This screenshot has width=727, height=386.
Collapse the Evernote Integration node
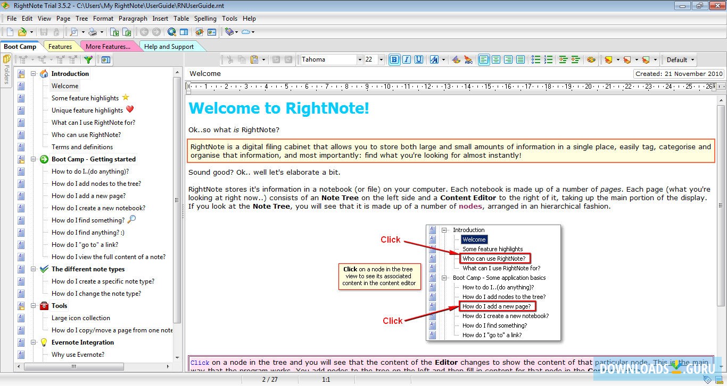coord(34,342)
